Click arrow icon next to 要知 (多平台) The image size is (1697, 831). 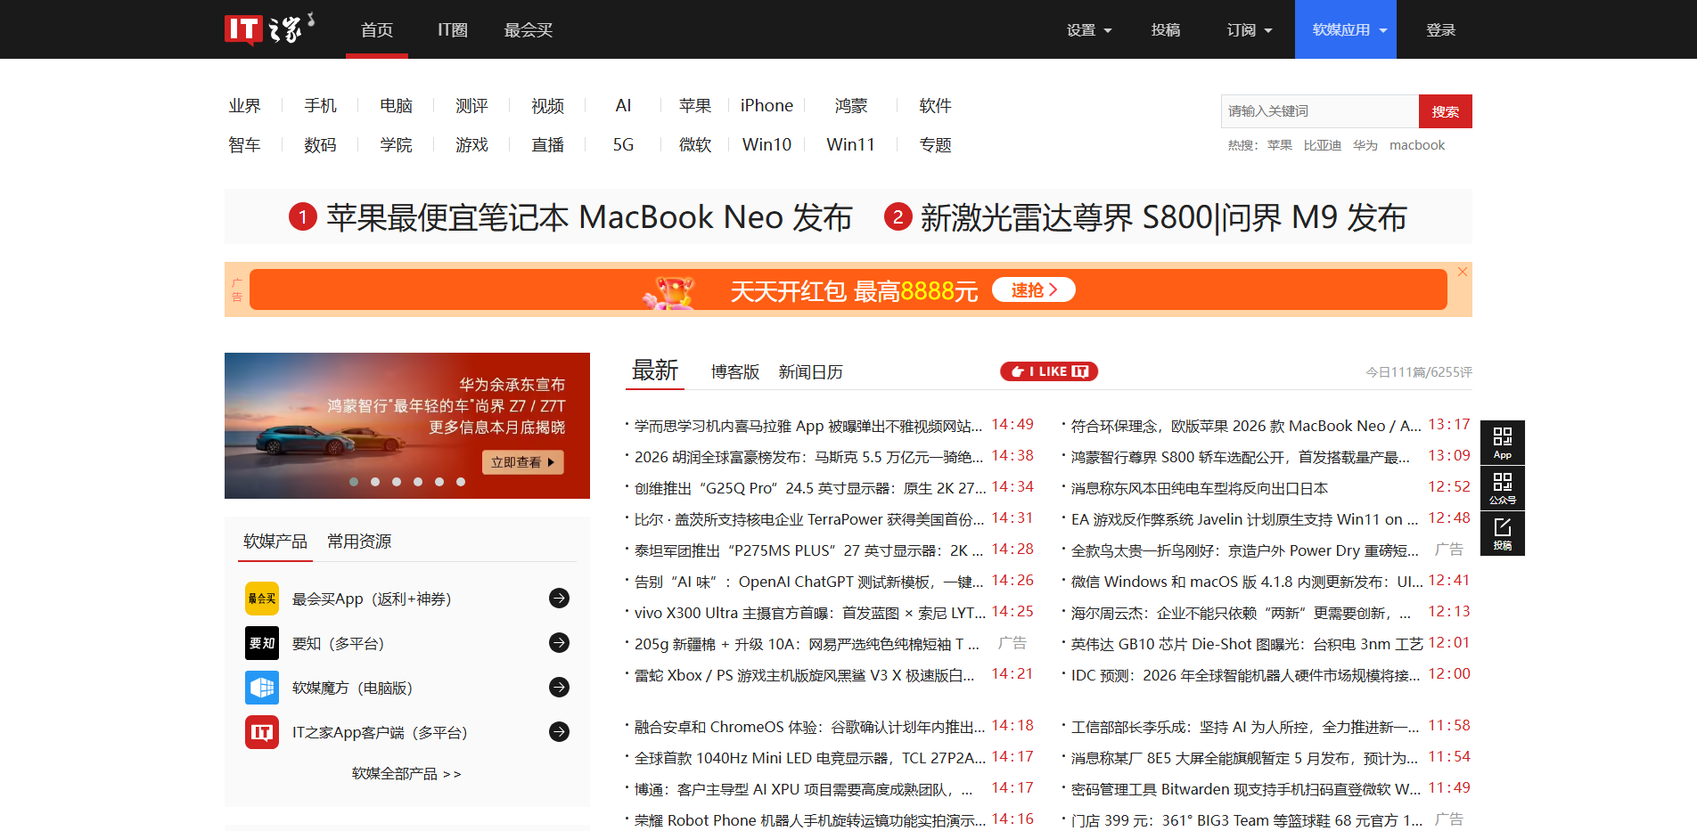pyautogui.click(x=559, y=643)
